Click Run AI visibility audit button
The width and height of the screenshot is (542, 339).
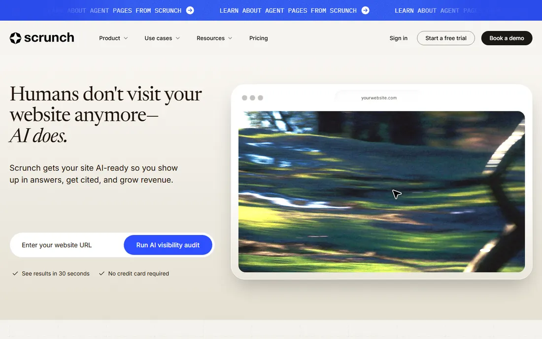point(168,245)
